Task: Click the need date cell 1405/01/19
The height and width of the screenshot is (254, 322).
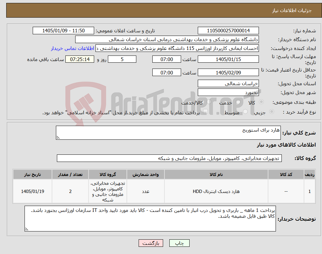Action: [32, 191]
